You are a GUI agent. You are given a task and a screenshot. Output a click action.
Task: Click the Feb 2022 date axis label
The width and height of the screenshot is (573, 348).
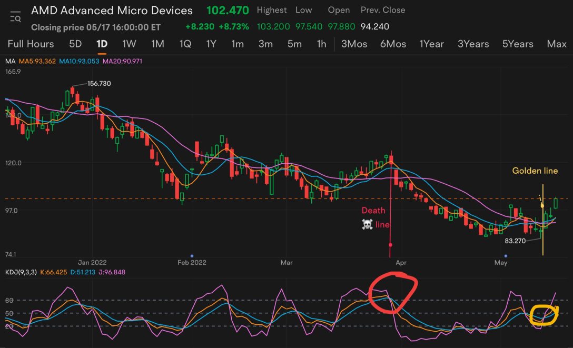point(192,263)
